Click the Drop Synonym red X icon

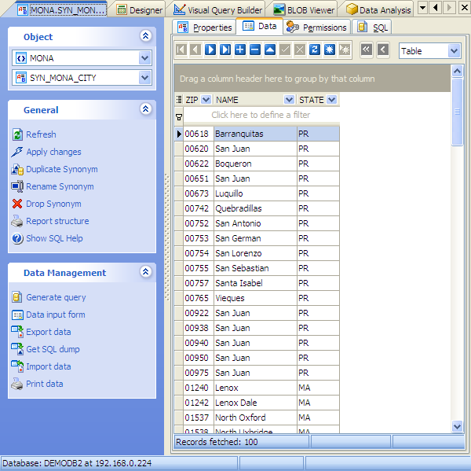(17, 204)
